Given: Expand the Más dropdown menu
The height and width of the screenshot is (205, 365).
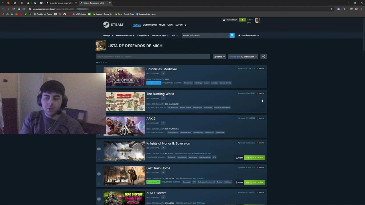Looking at the screenshot, I should point(175,35).
